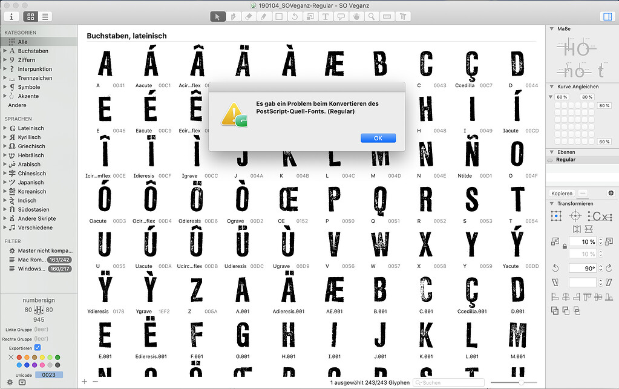Flip selection vertically

[589, 229]
